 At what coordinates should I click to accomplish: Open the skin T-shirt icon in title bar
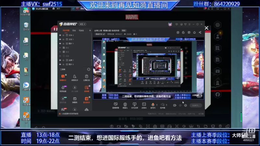click(185, 24)
